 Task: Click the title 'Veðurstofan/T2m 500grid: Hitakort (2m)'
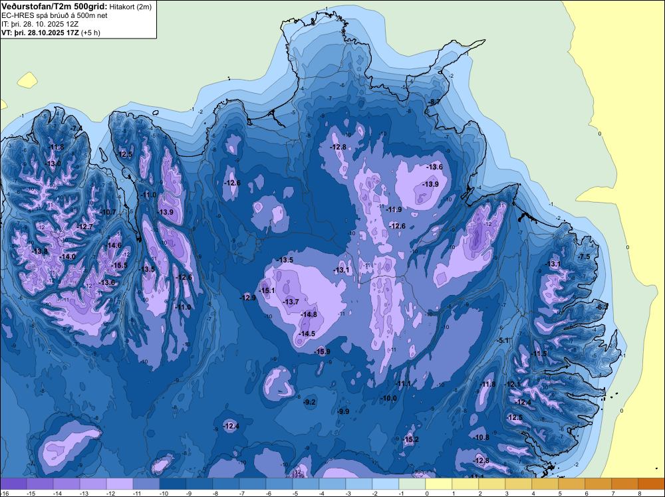(76, 7)
